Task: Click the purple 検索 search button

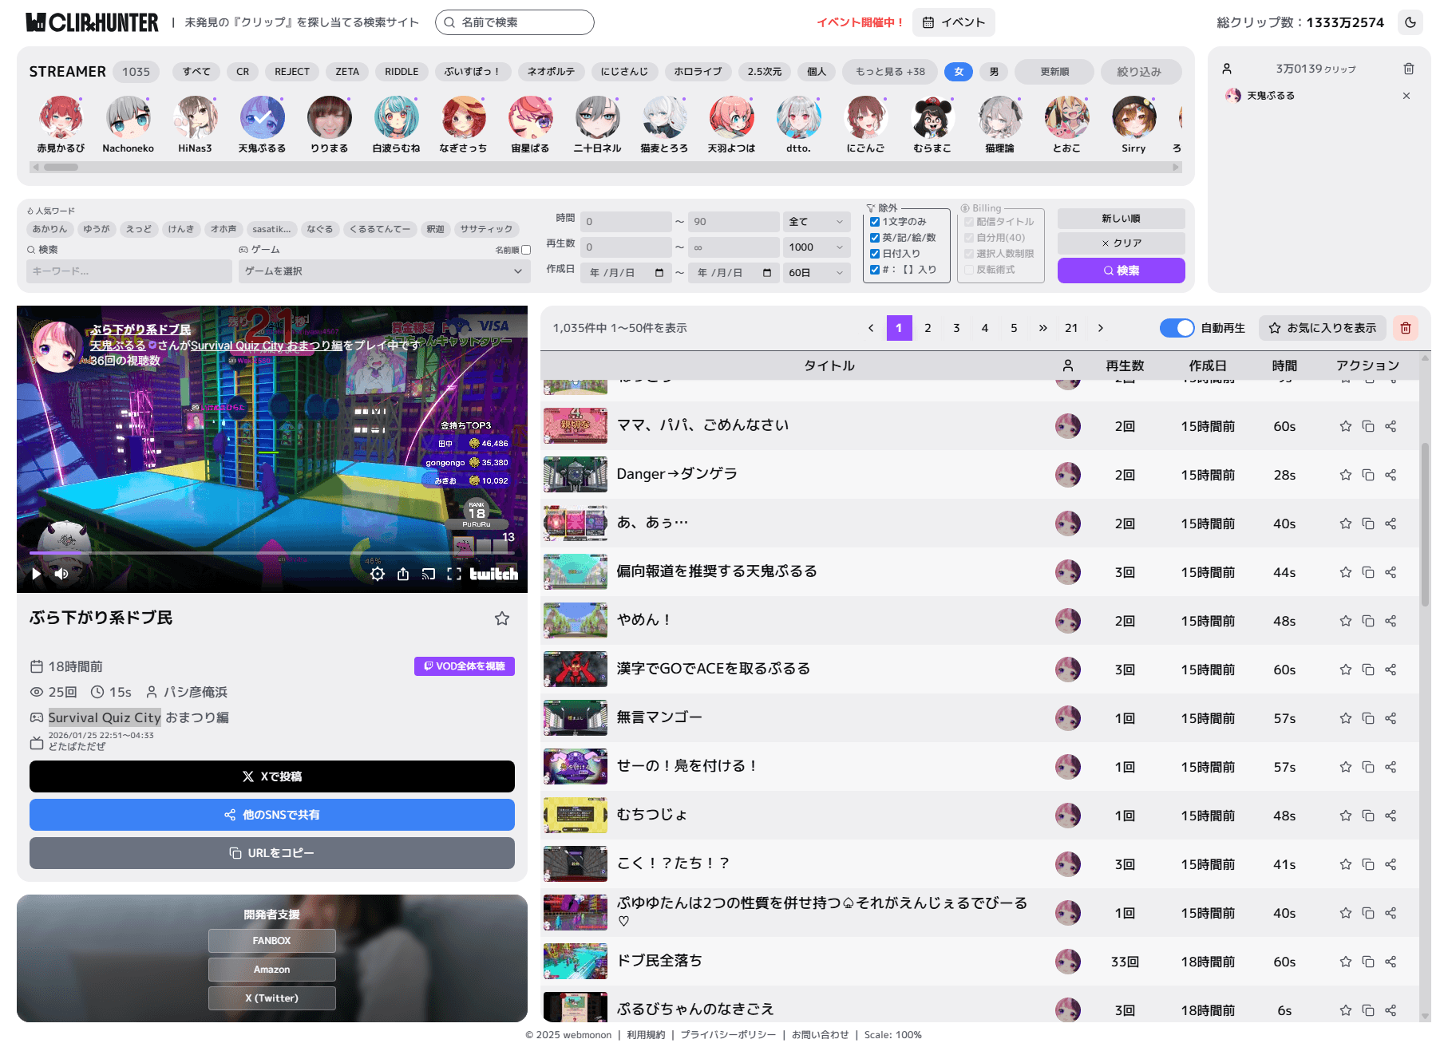Action: 1121,271
